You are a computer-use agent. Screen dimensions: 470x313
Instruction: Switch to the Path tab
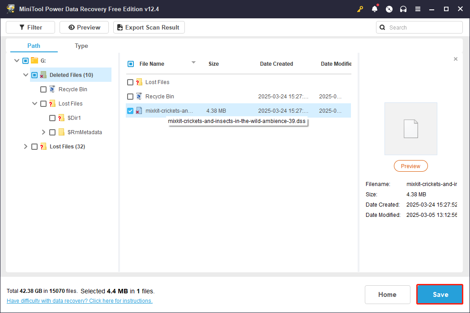click(34, 46)
